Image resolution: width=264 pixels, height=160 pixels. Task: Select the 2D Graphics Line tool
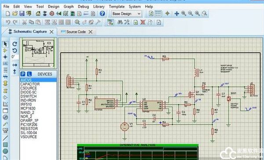point(5,138)
